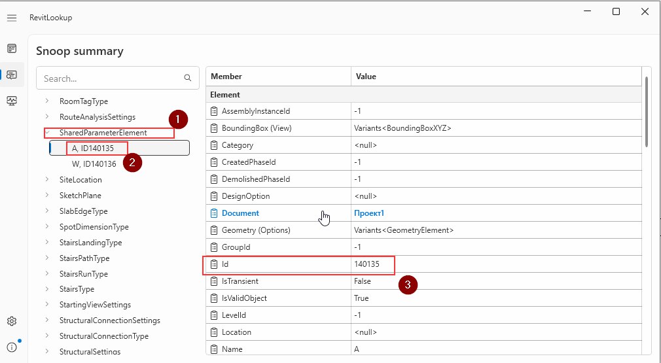Screen dimensions: 661x363
Task: Click the IsValidObject value True
Action: (x=361, y=298)
